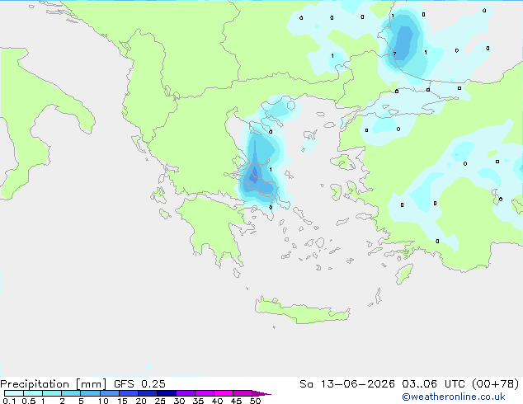This screenshot has width=523, height=404.
Task: Click the legend value '0.1'
Action: [9, 401]
